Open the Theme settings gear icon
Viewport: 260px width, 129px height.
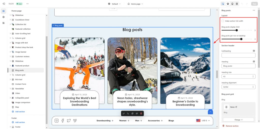click(4, 17)
